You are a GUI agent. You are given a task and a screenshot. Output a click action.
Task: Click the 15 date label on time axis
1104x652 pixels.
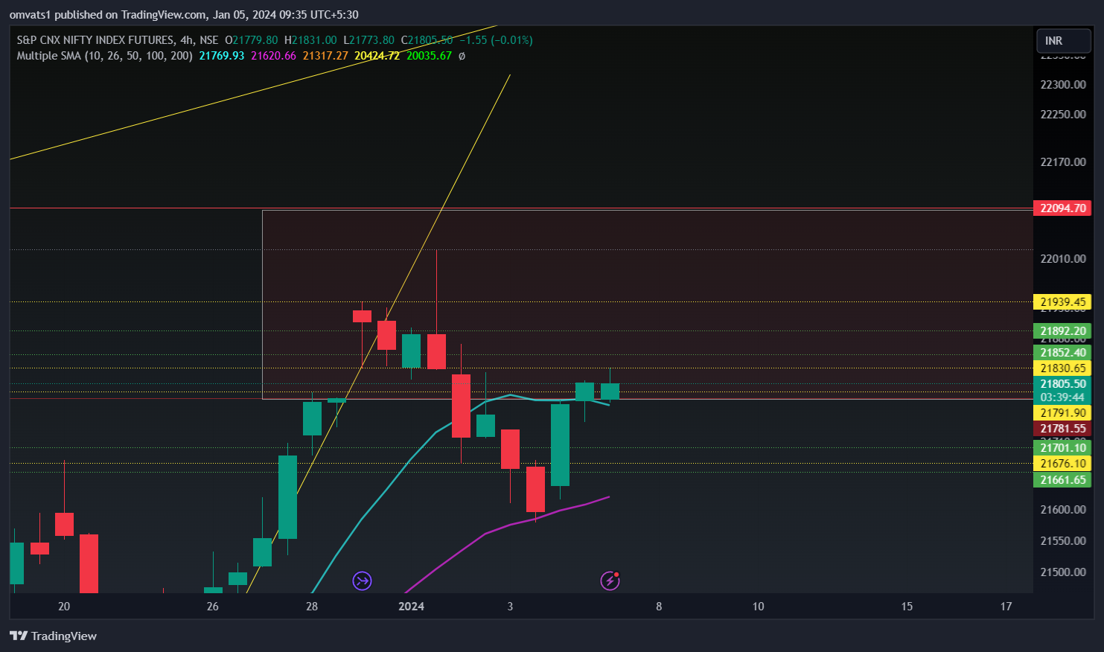[x=907, y=607]
